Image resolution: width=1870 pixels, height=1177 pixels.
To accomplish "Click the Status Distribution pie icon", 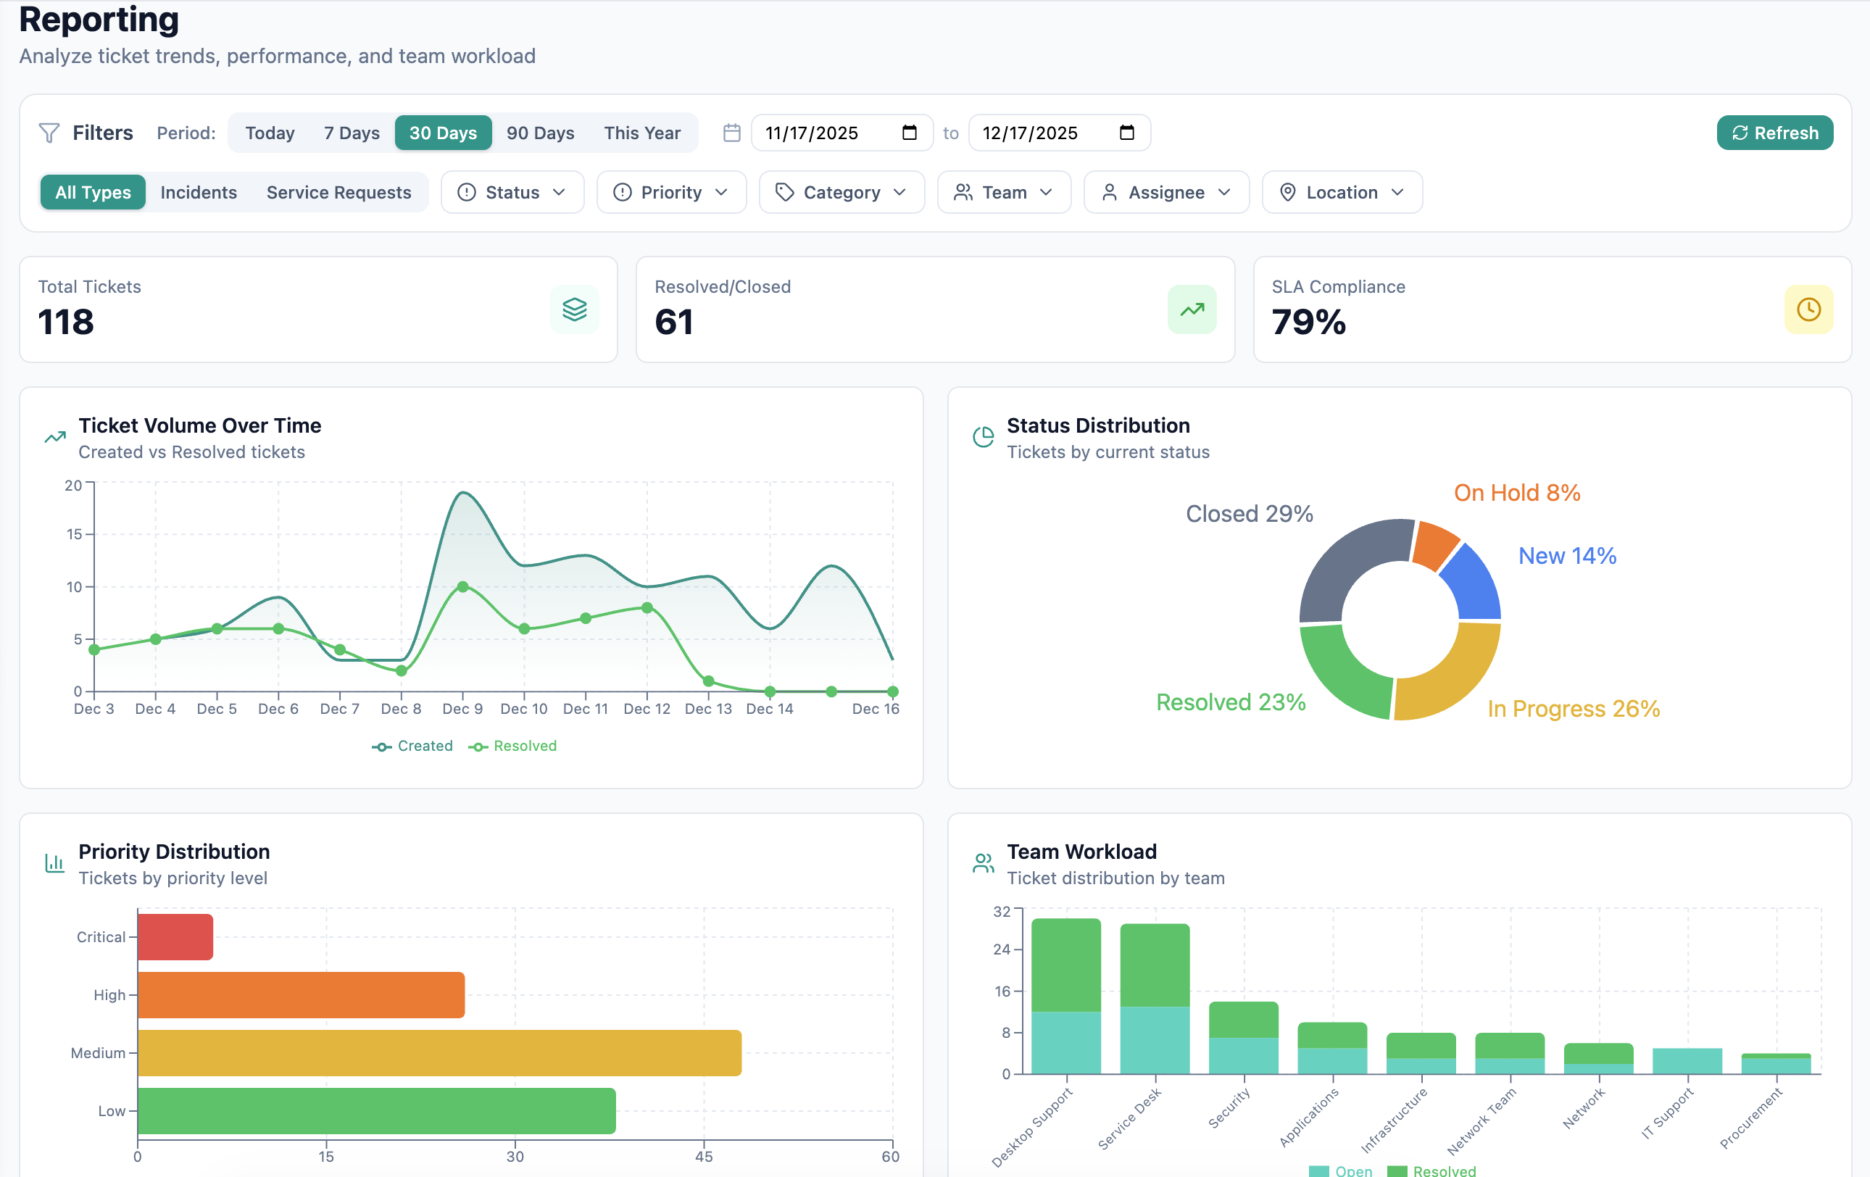I will (983, 437).
